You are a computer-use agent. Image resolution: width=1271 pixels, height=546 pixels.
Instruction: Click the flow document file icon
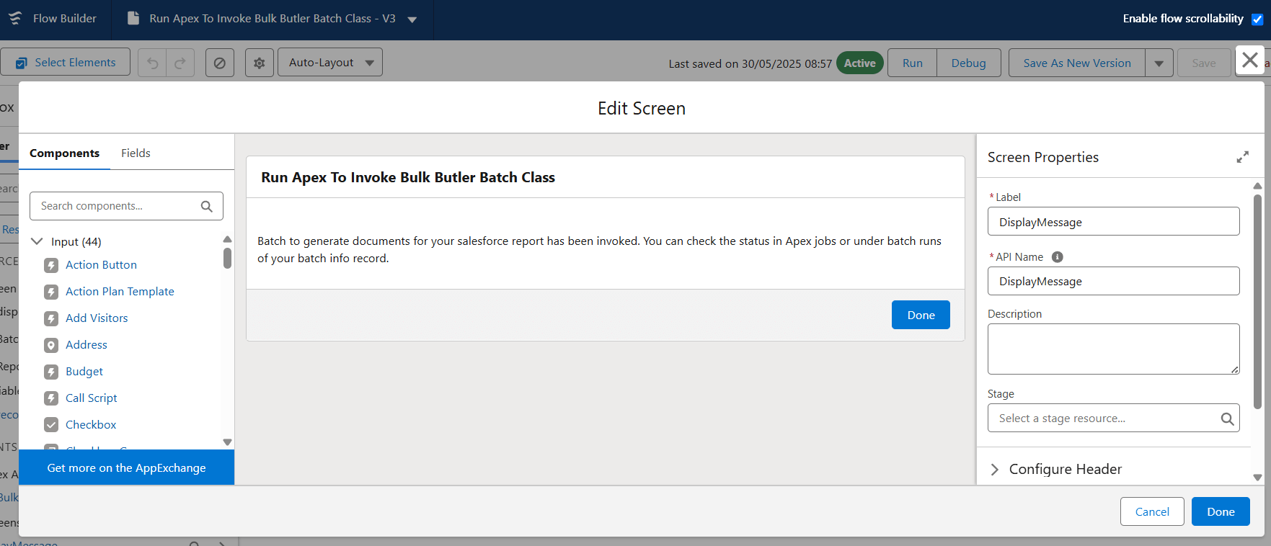[x=133, y=18]
